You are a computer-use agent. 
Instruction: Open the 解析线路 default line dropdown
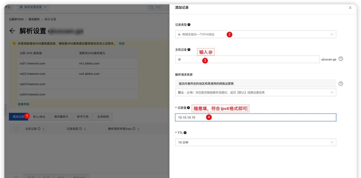pyautogui.click(x=255, y=92)
